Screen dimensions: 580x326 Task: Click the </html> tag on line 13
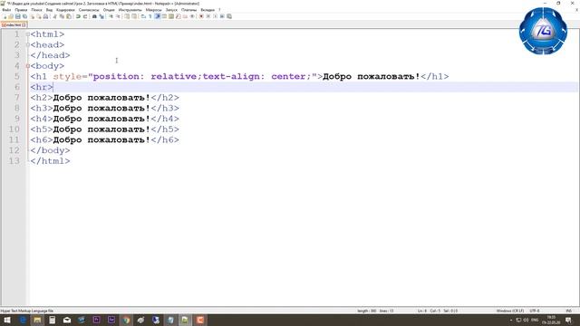coord(51,161)
